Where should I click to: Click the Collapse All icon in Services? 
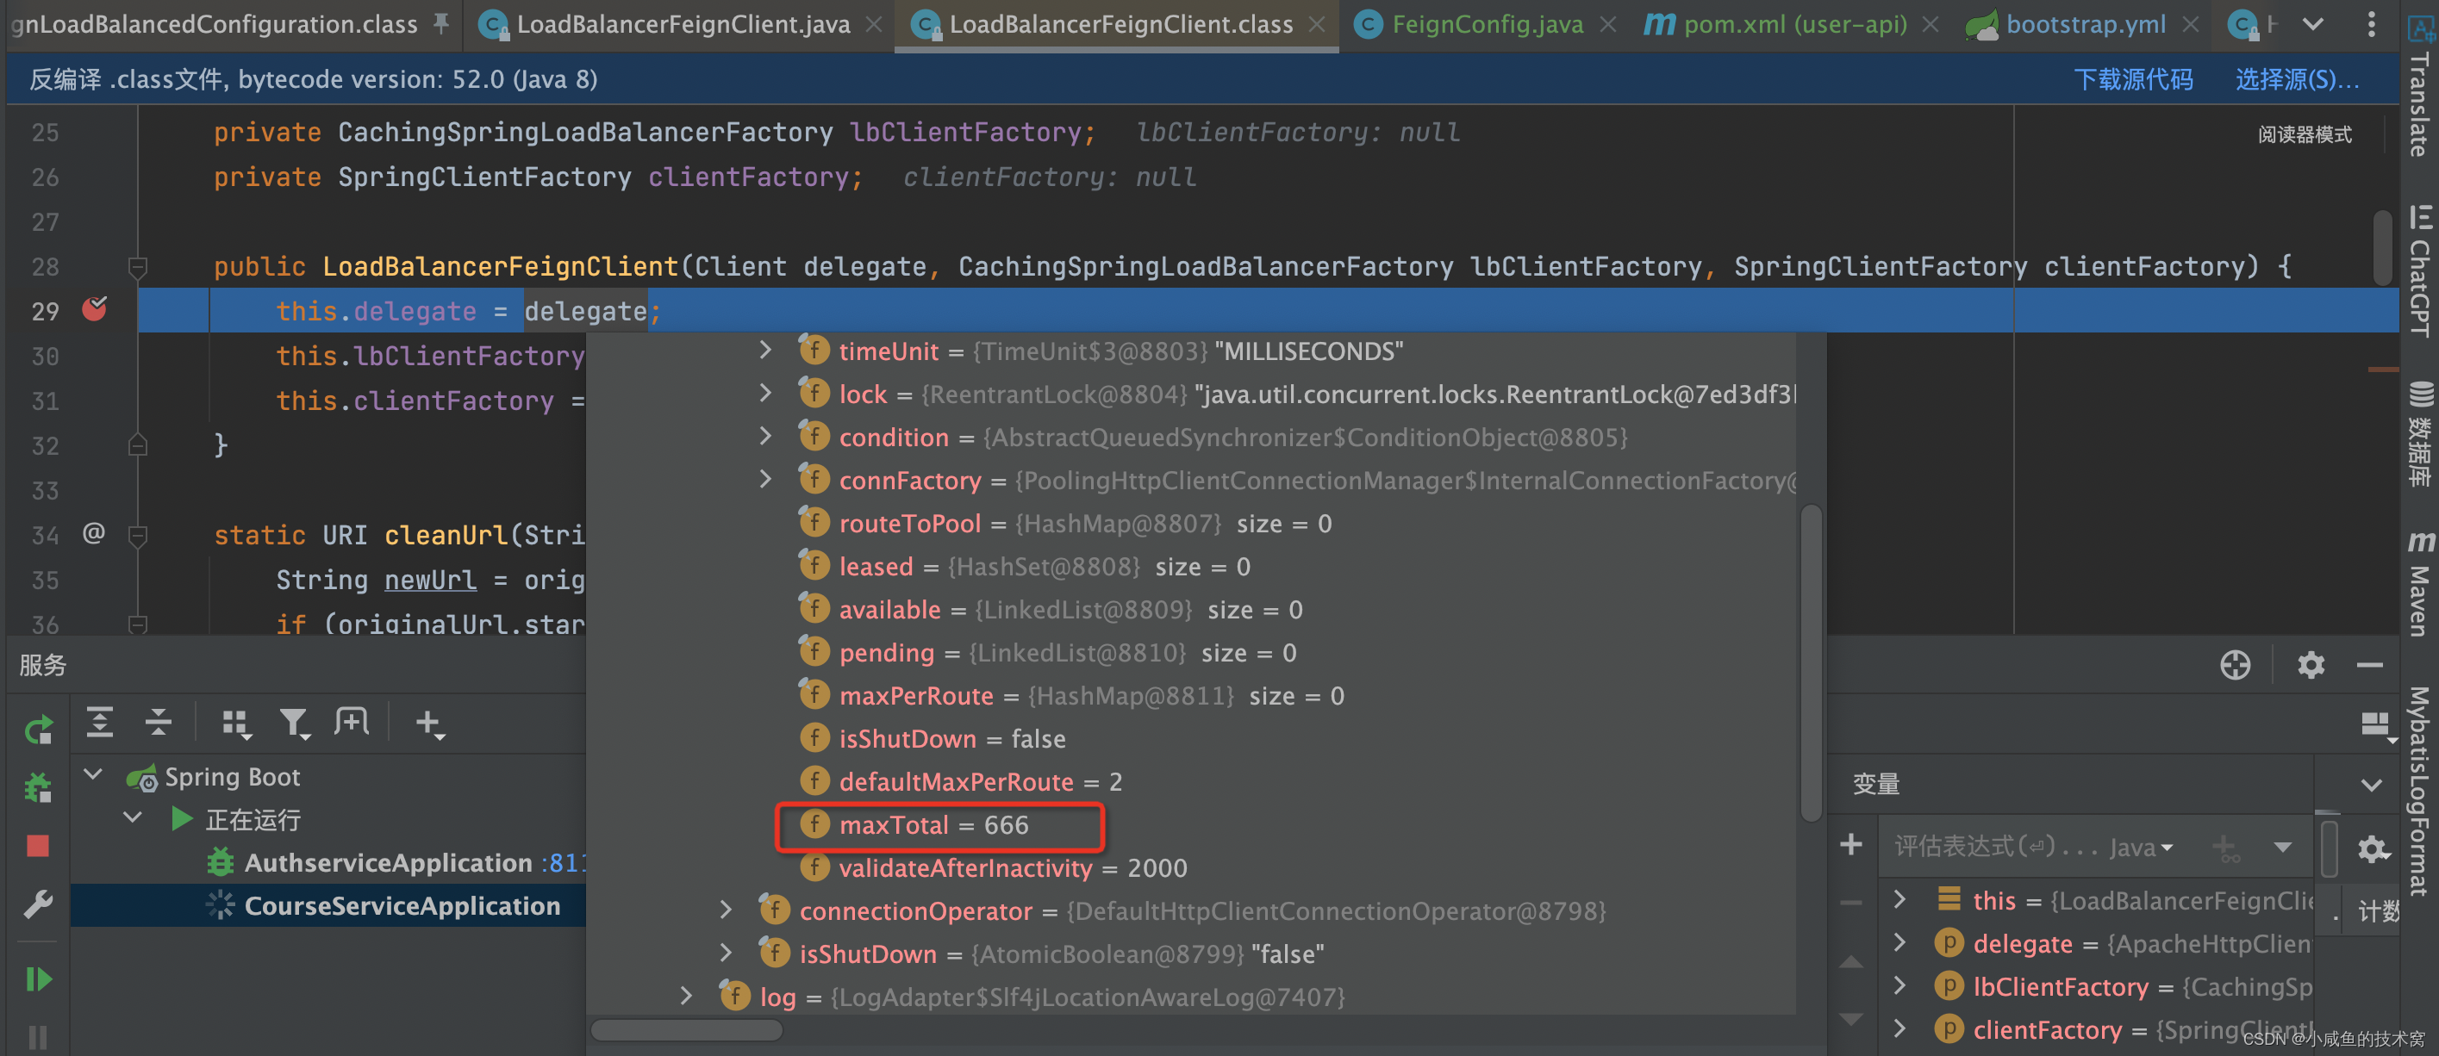pos(158,723)
